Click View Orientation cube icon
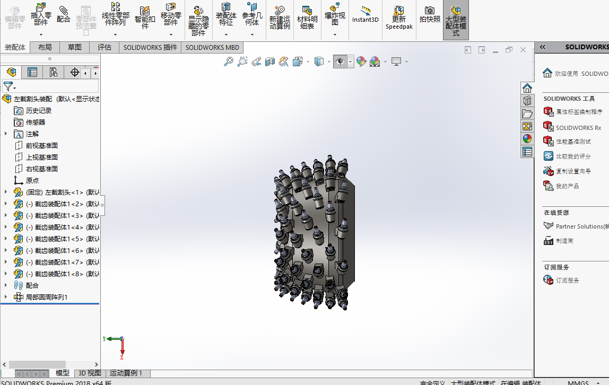Screen dimensions: 609x385 (x=298, y=62)
